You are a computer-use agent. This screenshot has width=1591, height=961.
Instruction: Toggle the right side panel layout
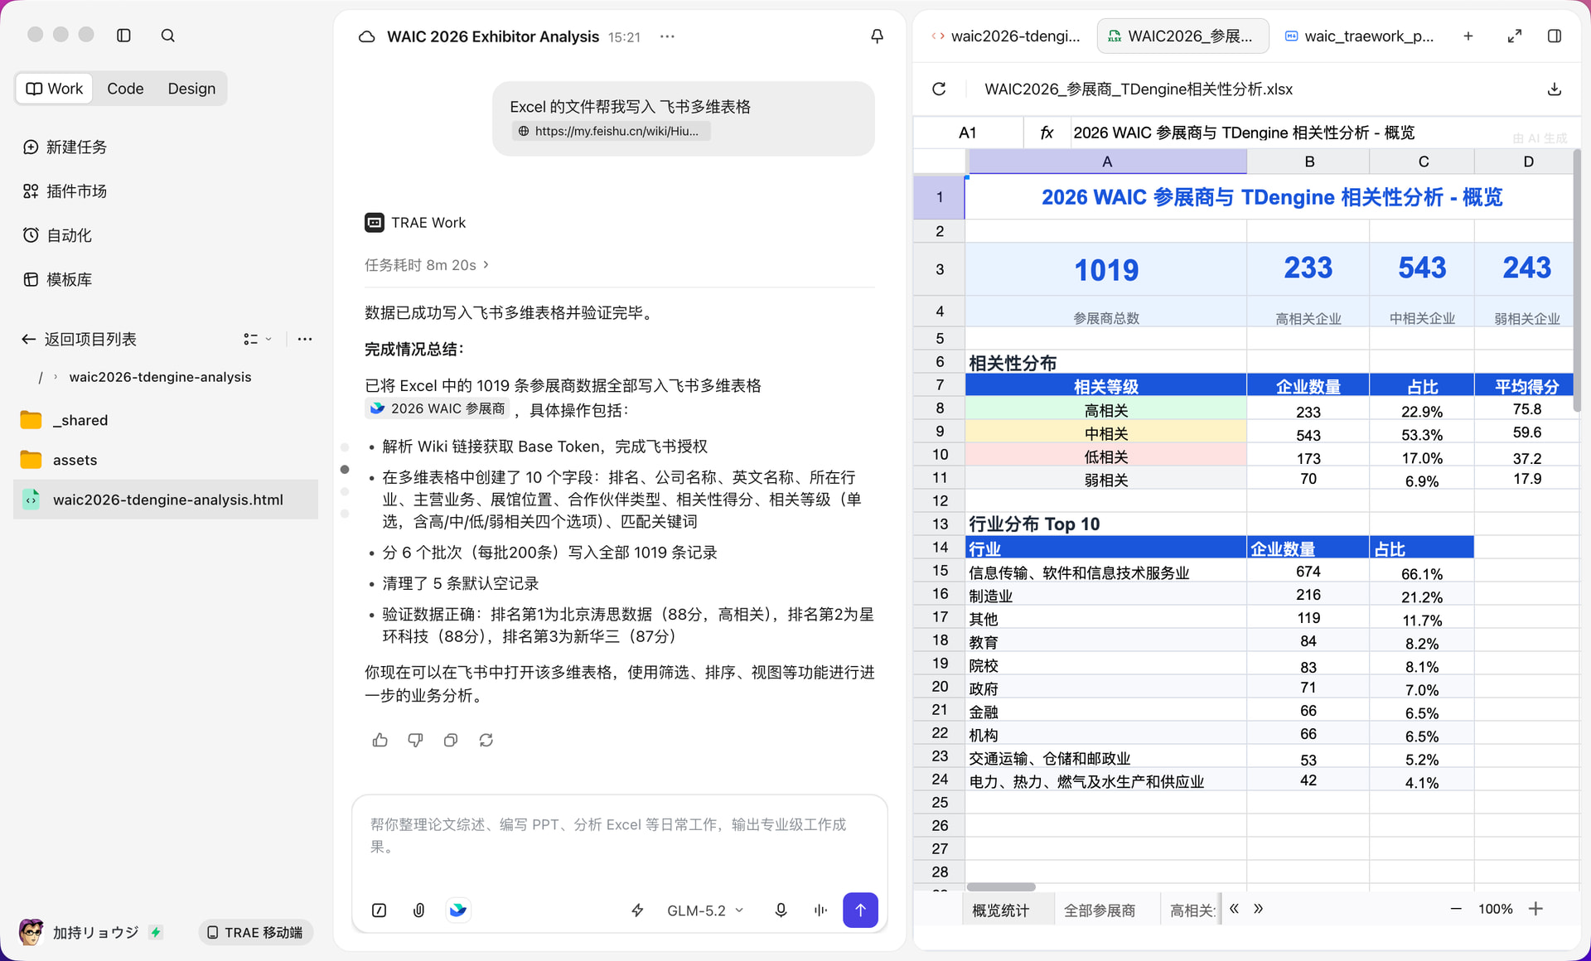[x=1555, y=36]
